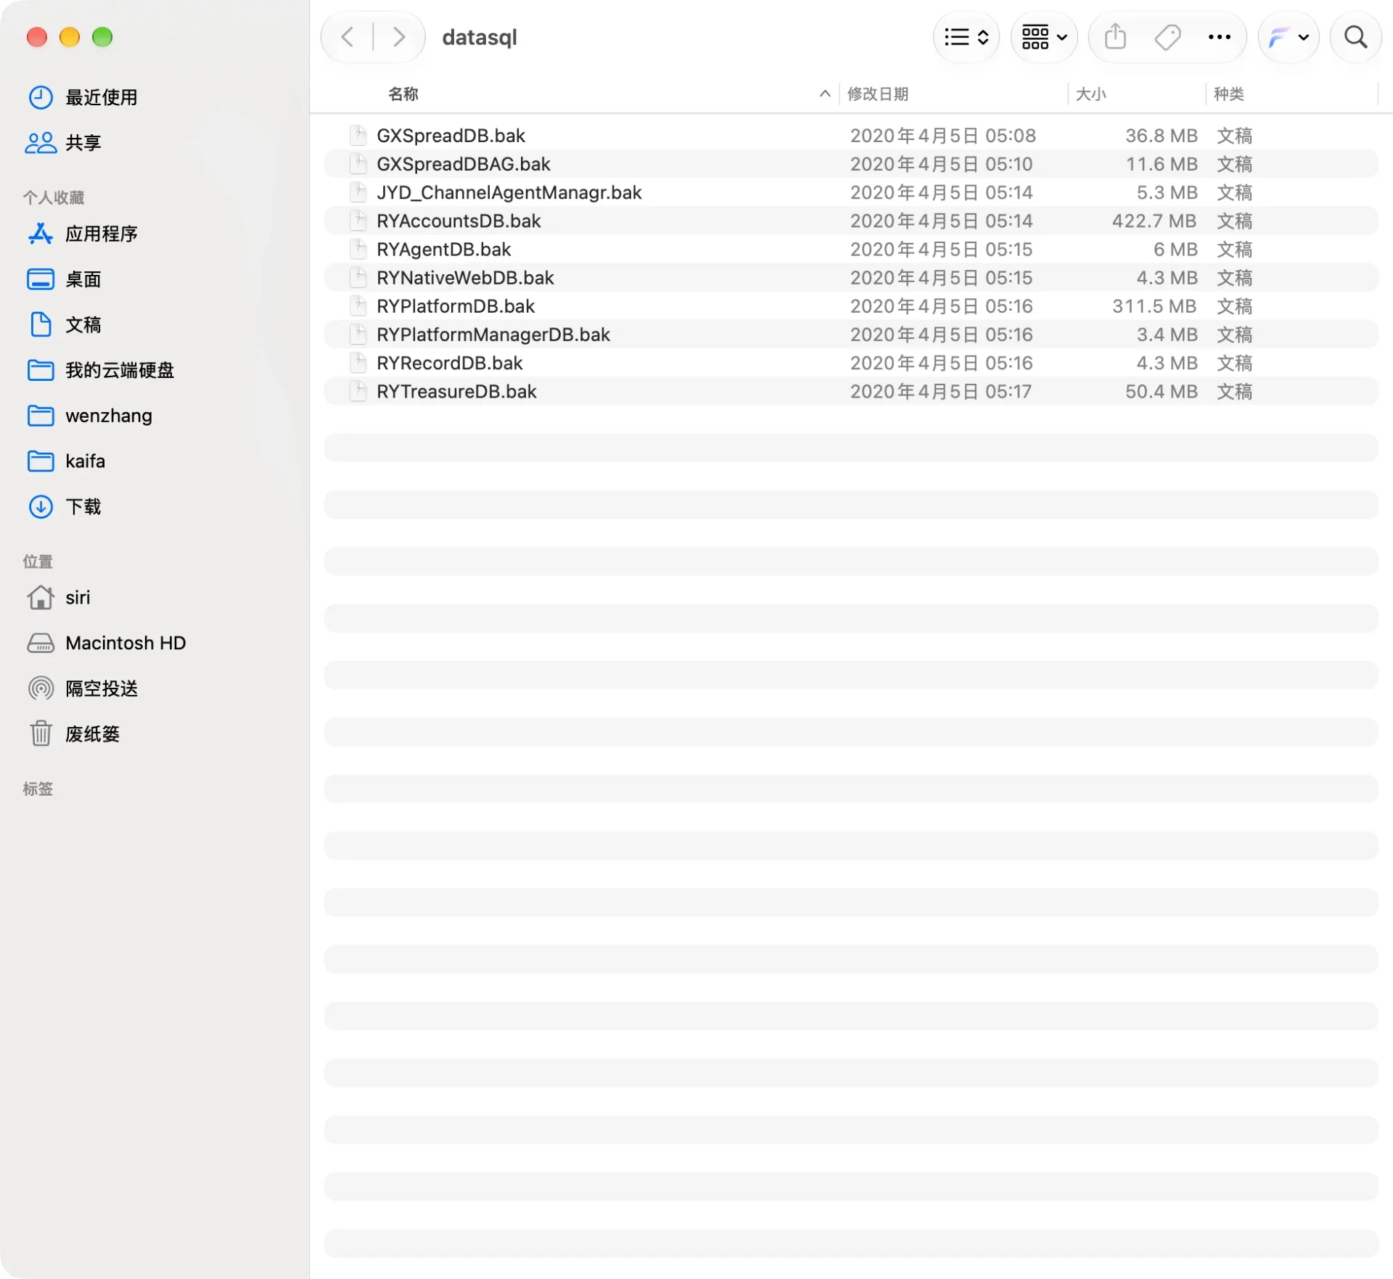Open the colorful app toolbar dropdown
1393x1279 pixels.
(1289, 37)
